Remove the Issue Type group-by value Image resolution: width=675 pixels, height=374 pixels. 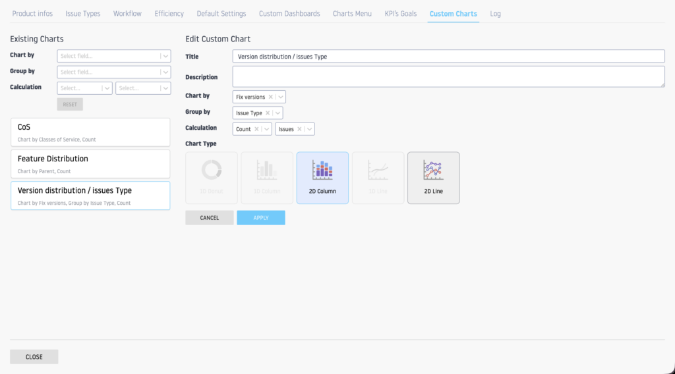click(x=268, y=113)
